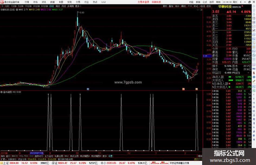
Task: Click the 深证 index in status bar
Action: coord(55,163)
